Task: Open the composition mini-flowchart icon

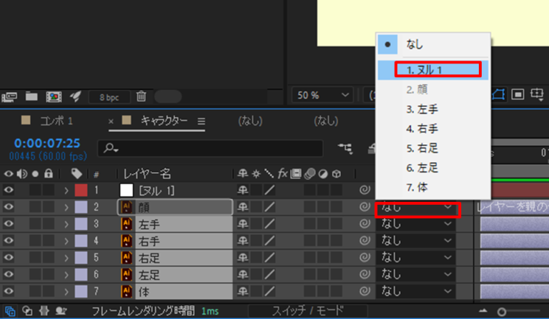Action: 348,148
